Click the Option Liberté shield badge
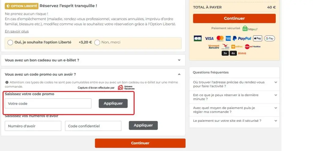Viewport: 313px width, 151px height. click(22, 6)
